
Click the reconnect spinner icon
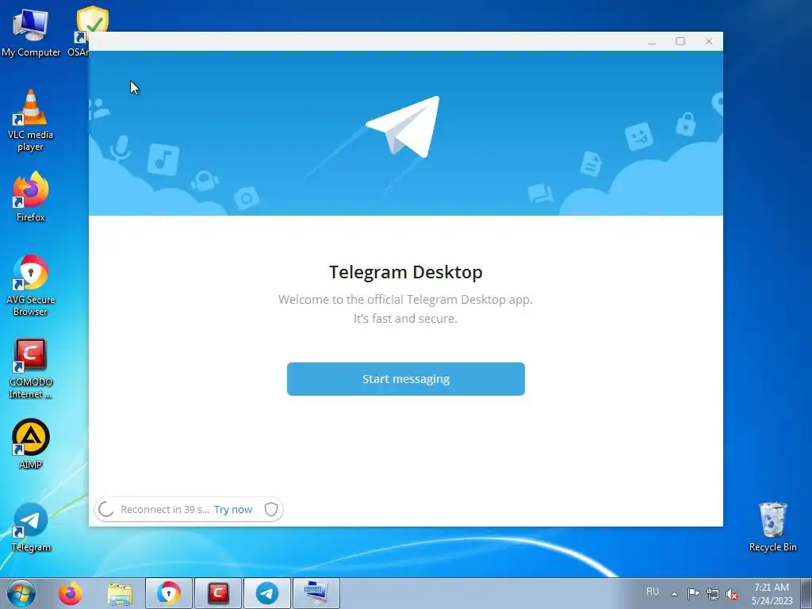tap(105, 510)
